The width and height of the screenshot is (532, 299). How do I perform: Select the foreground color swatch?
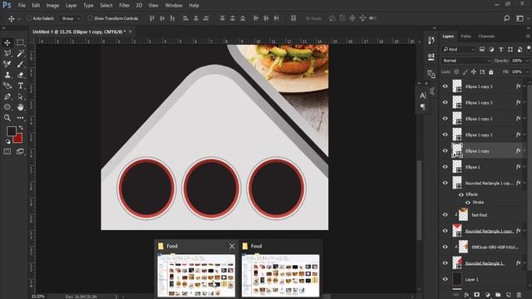[11, 131]
